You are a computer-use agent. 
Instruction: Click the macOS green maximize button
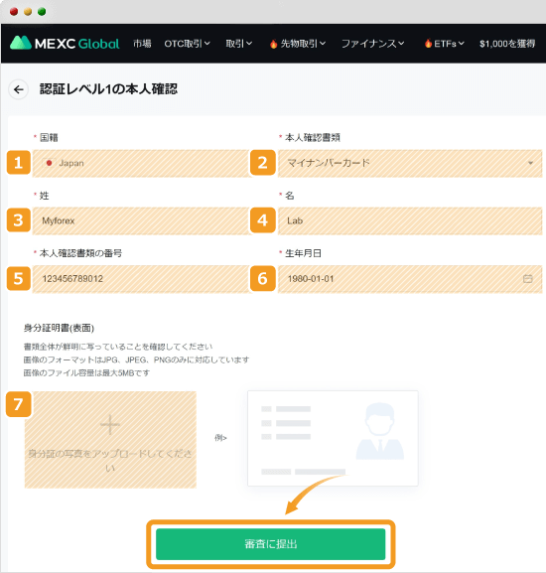[x=42, y=12]
